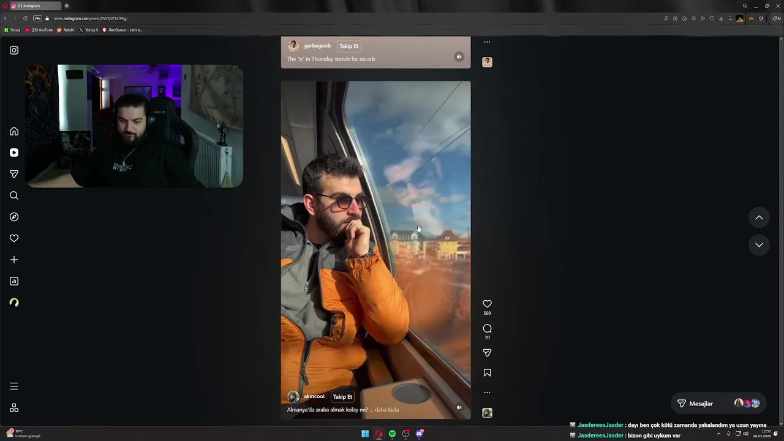This screenshot has height=441, width=784.
Task: Expand caption with 'daha fazla'
Action: click(x=386, y=410)
